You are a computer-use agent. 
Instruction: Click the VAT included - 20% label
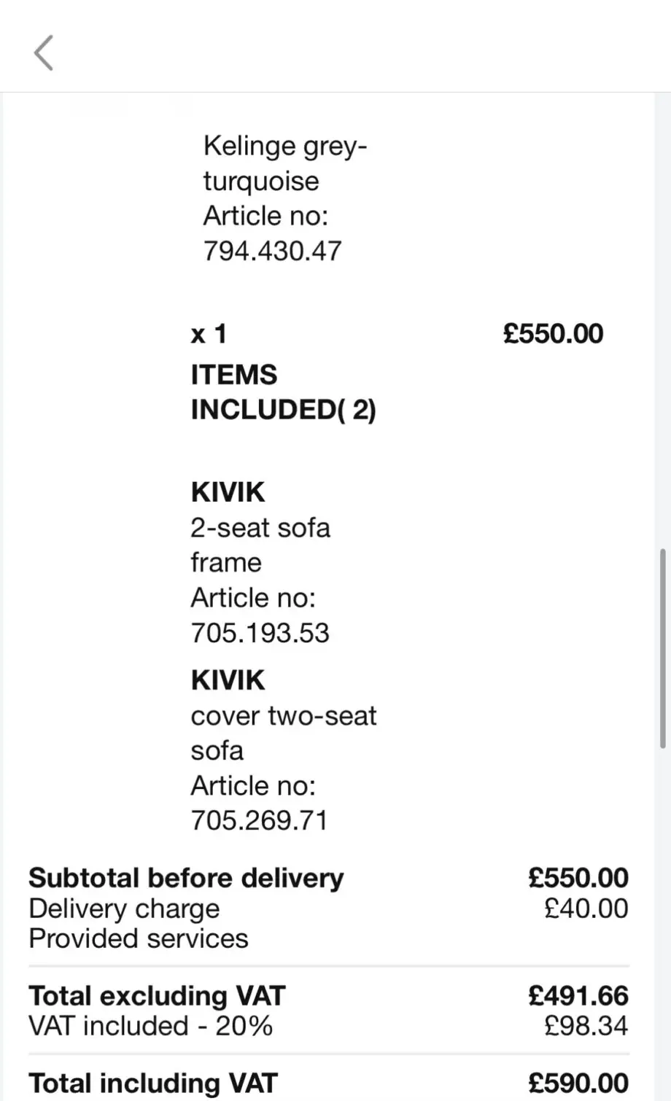tap(150, 1026)
